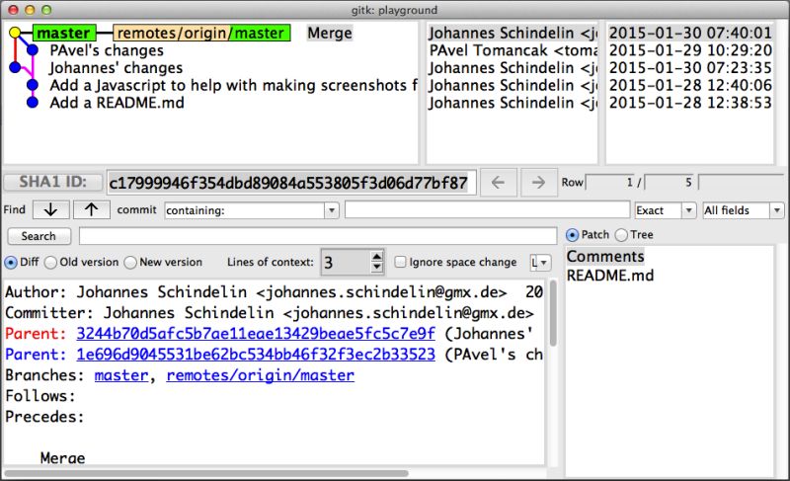
Task: Select the PAvel's changes commit
Action: click(x=107, y=50)
